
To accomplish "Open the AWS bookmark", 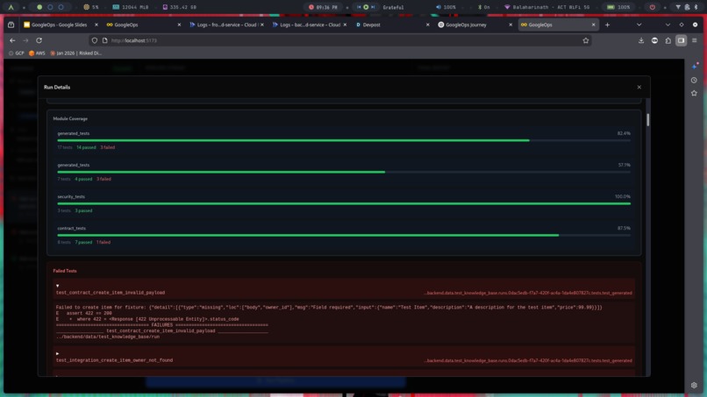I will pyautogui.click(x=37, y=53).
